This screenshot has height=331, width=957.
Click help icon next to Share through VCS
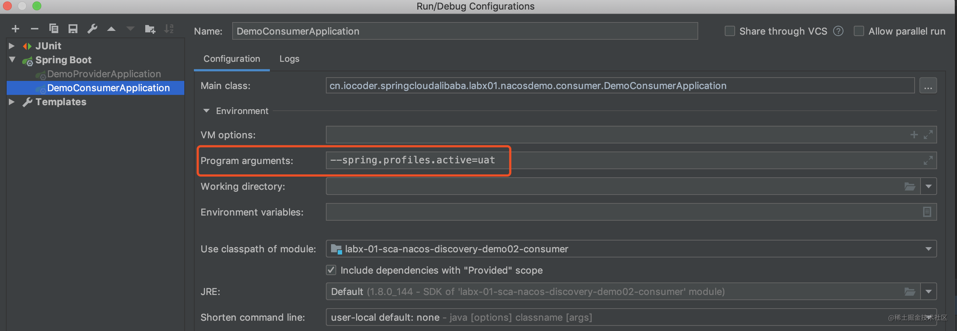(838, 31)
